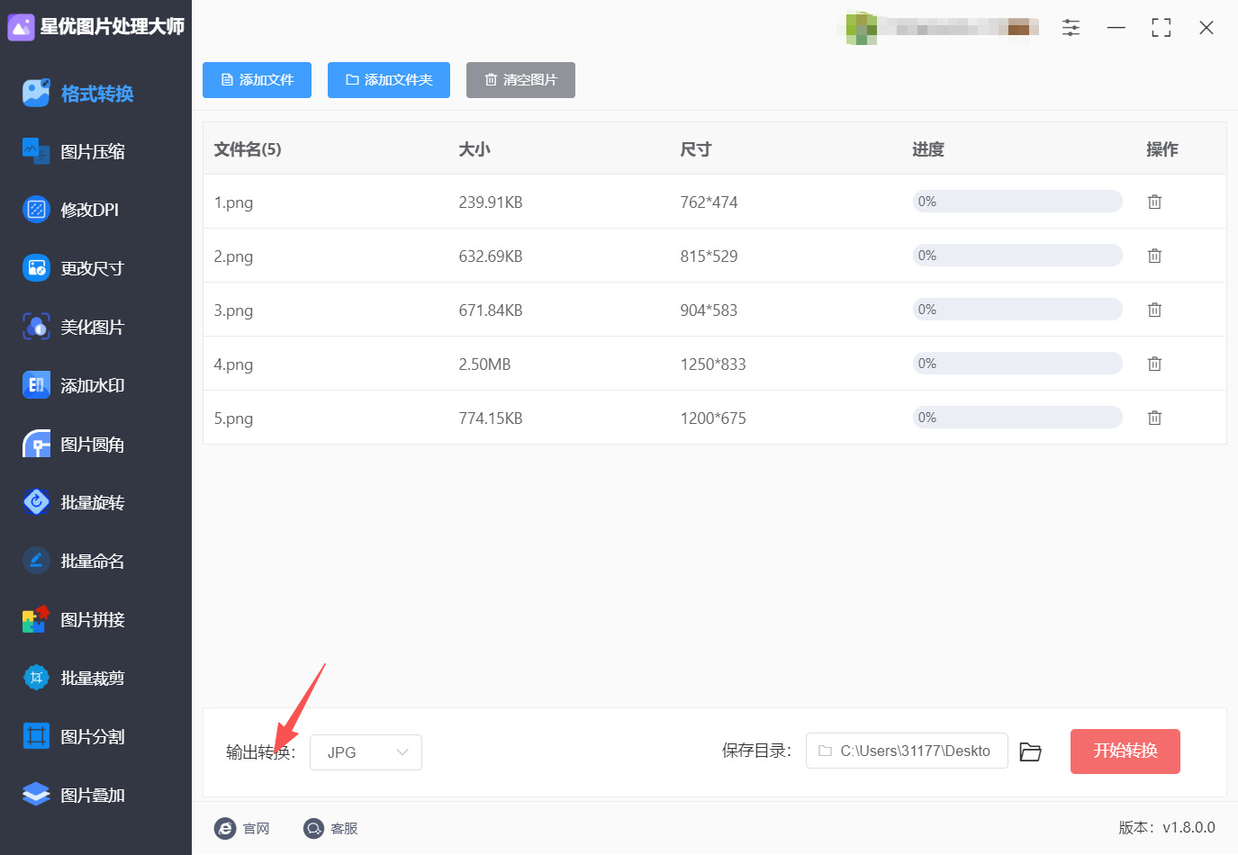
Task: Click the 904*583 dimension value
Action: coord(709,310)
